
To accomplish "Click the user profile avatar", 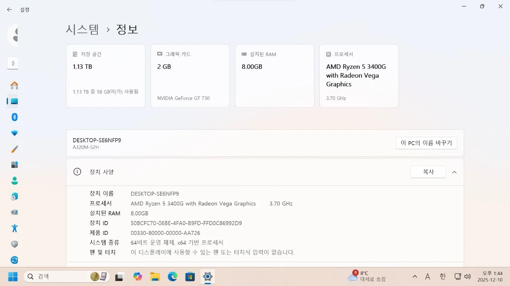I will pyautogui.click(x=13, y=35).
